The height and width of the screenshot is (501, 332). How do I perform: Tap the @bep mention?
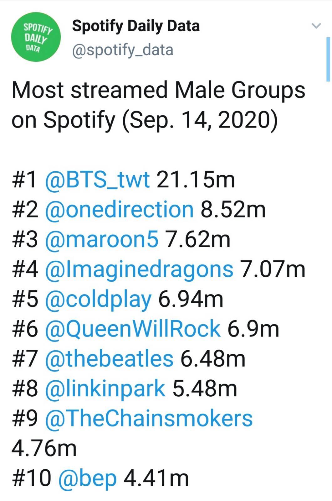pyautogui.click(x=87, y=478)
